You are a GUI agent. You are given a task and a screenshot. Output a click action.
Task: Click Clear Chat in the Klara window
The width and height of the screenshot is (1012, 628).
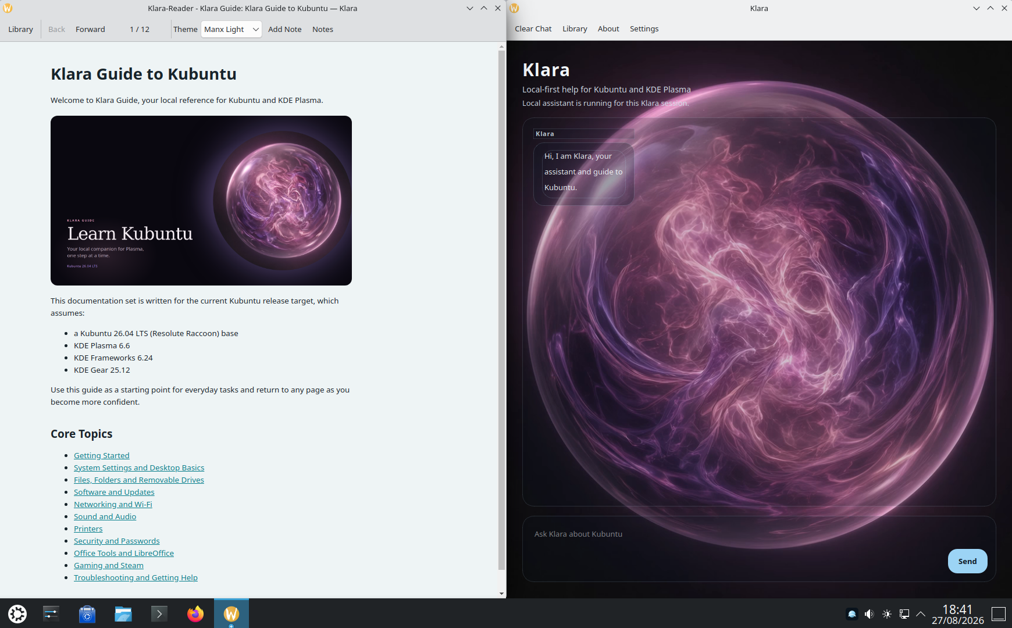(x=533, y=28)
